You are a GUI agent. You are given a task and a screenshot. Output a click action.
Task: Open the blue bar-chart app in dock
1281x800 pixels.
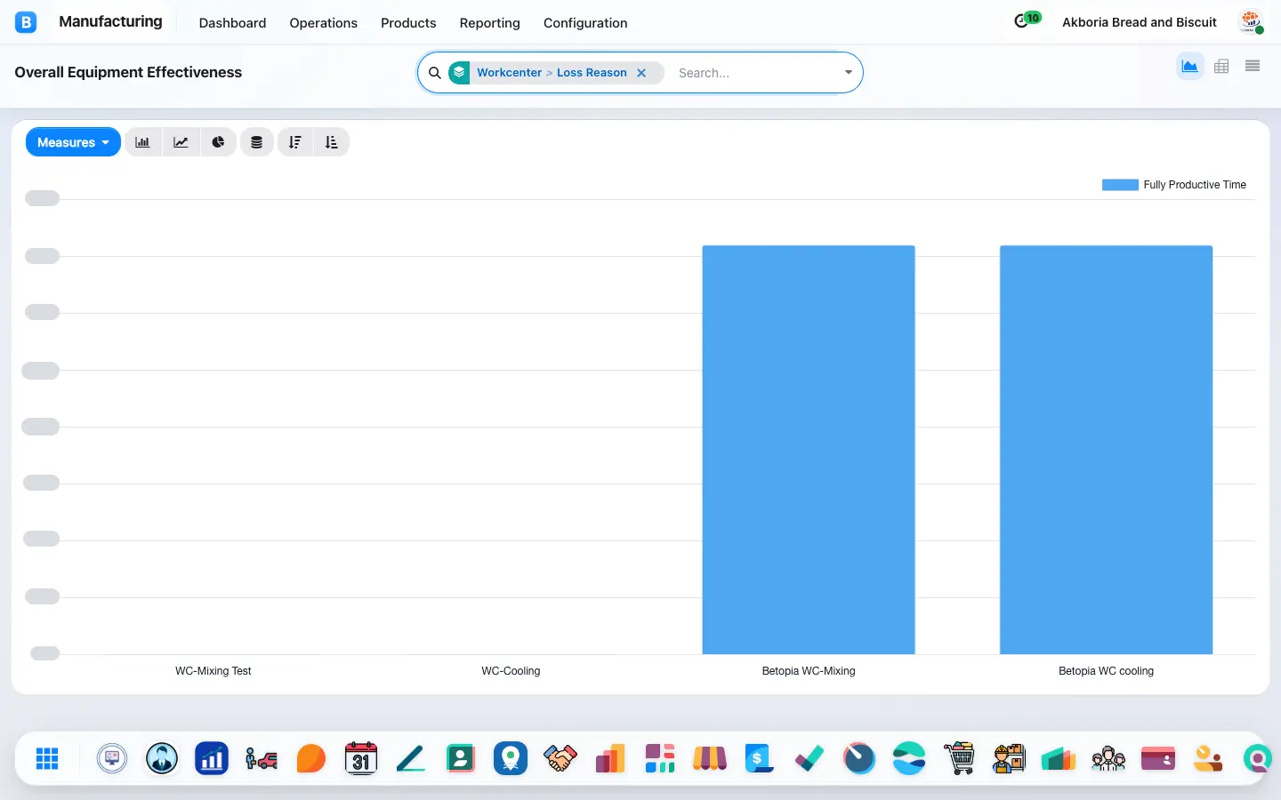click(212, 758)
